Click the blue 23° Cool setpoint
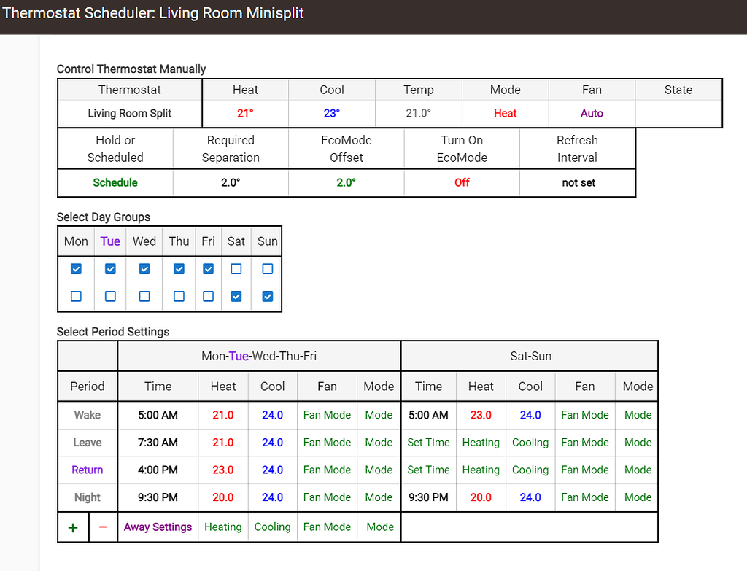747x571 pixels. point(332,114)
